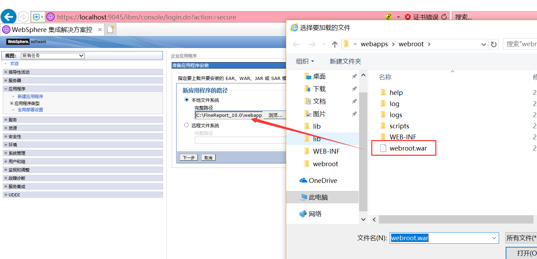Viewport: 537px width, 259px height.
Task: Select 远程文件系统 radio button
Action: coord(187,125)
